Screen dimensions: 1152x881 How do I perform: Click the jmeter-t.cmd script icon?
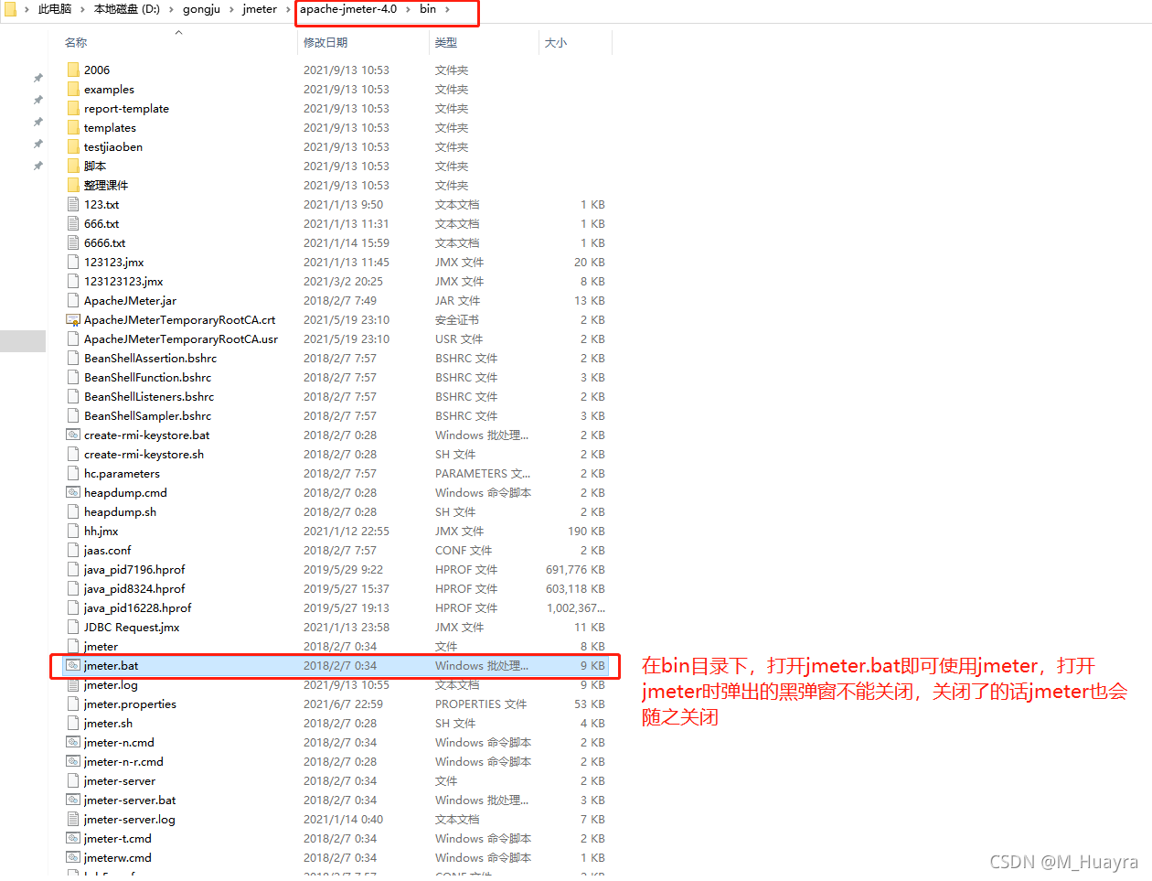73,838
